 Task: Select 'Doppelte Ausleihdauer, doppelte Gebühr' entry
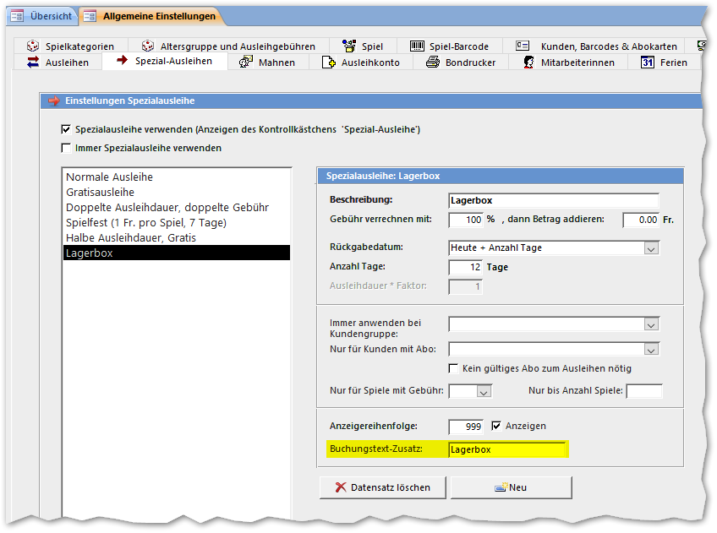pyautogui.click(x=177, y=207)
